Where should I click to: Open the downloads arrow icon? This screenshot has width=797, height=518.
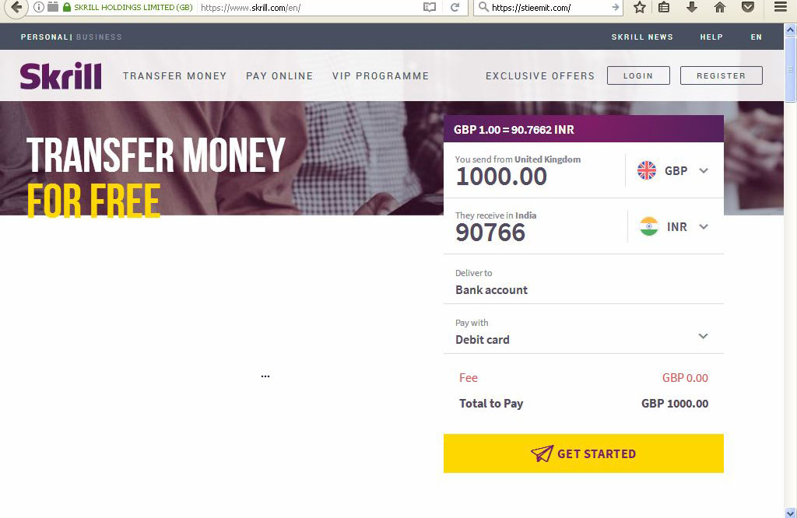pos(692,7)
